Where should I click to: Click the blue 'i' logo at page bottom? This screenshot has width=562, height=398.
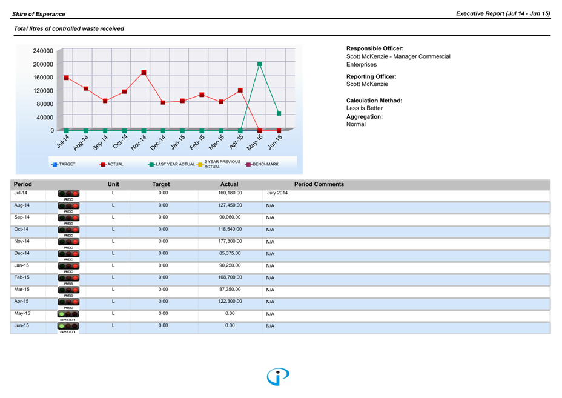278,376
